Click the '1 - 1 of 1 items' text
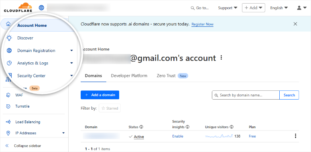The image size is (311, 152). coord(98,149)
